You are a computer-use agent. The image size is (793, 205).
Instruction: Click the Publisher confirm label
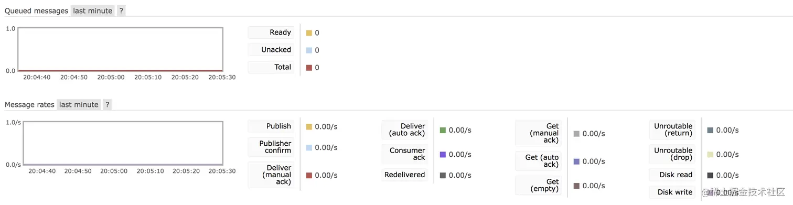tap(271, 147)
